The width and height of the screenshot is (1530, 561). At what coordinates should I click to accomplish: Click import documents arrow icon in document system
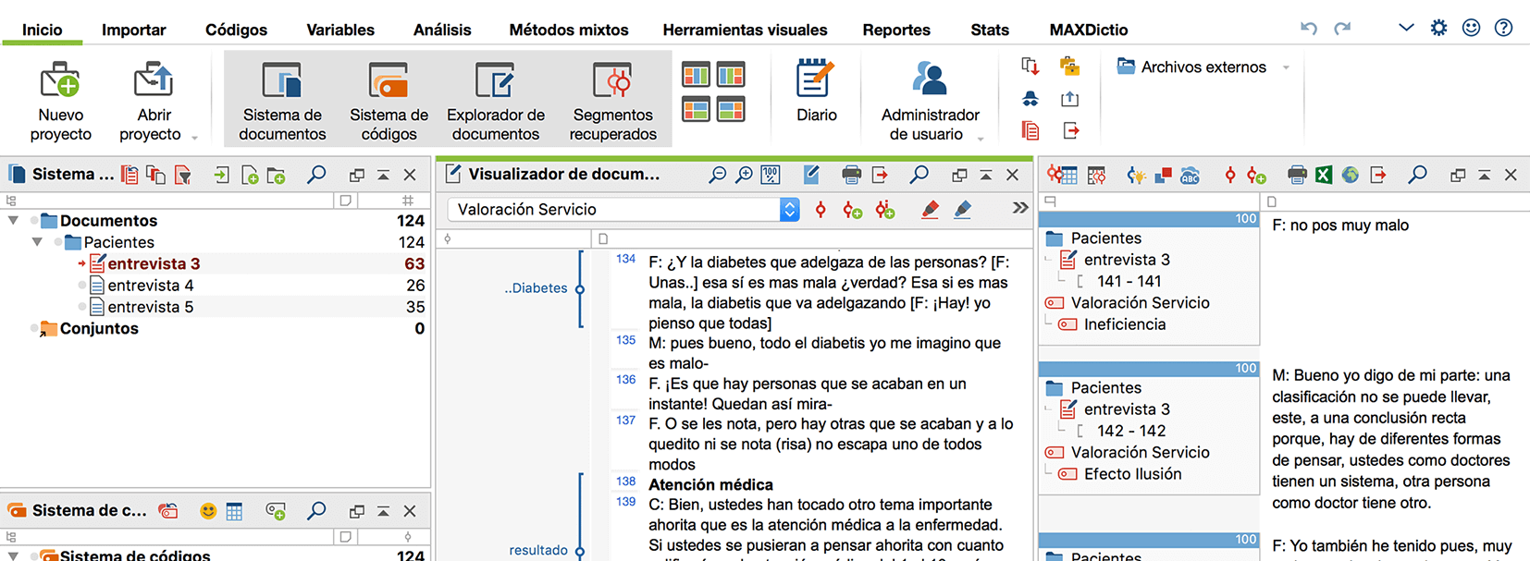pos(221,175)
